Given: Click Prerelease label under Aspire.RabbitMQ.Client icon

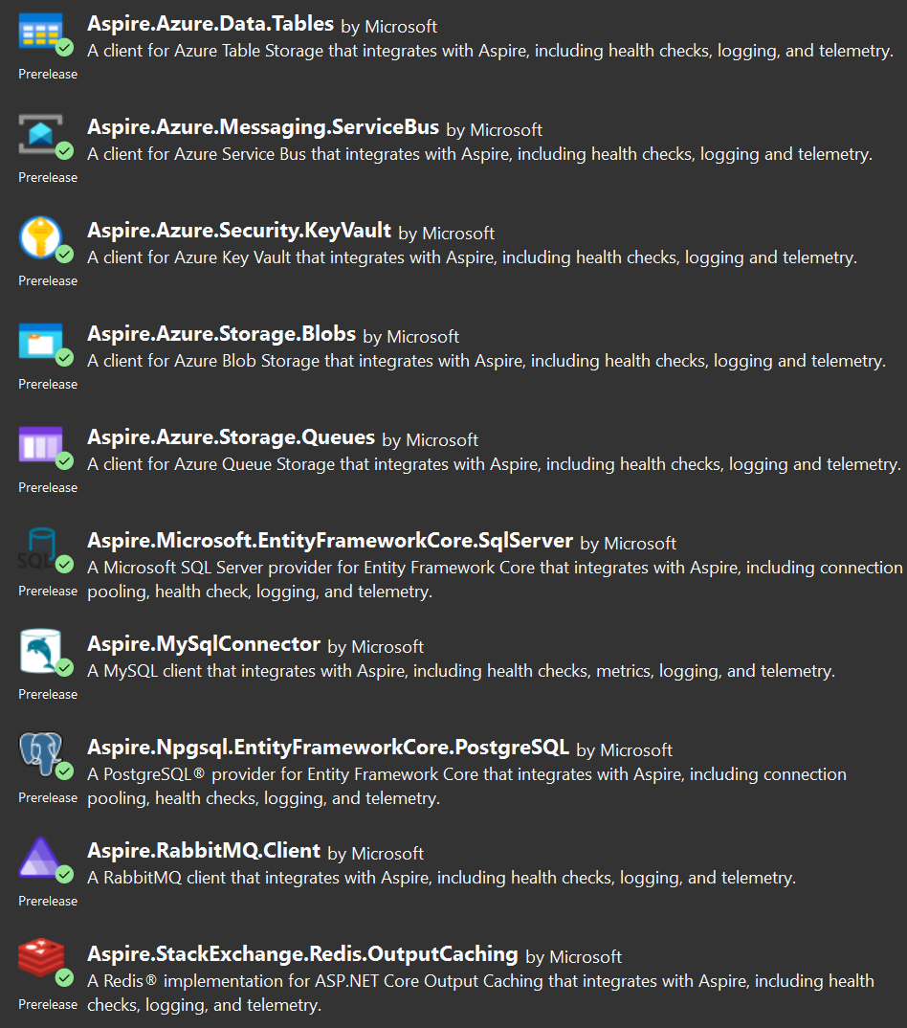Looking at the screenshot, I should coord(48,902).
